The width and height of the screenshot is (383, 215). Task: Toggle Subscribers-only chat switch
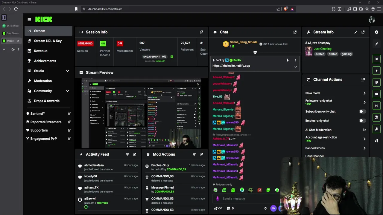point(362,111)
